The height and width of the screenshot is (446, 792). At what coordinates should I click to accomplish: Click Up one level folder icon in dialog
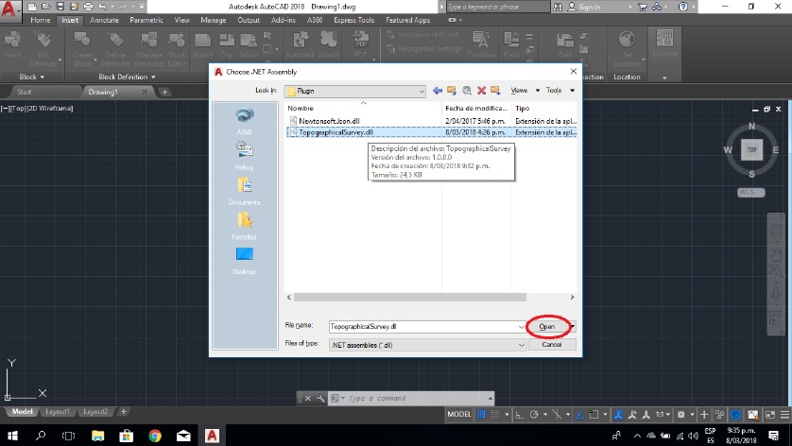pyautogui.click(x=452, y=91)
